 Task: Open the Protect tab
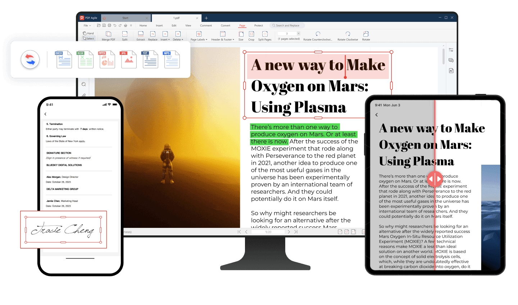coord(258,25)
